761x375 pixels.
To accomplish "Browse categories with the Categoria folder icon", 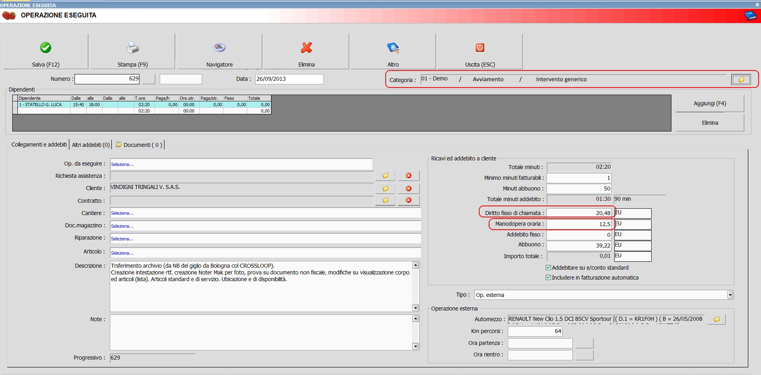I will pyautogui.click(x=741, y=80).
